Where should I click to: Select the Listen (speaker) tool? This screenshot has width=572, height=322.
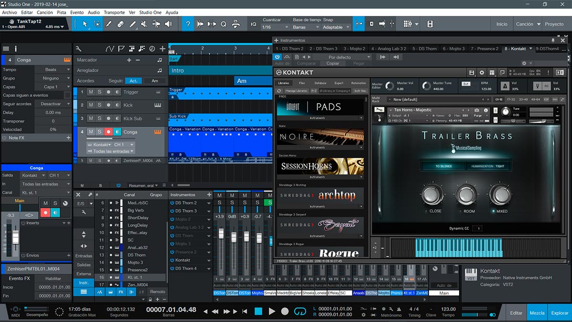click(168, 24)
